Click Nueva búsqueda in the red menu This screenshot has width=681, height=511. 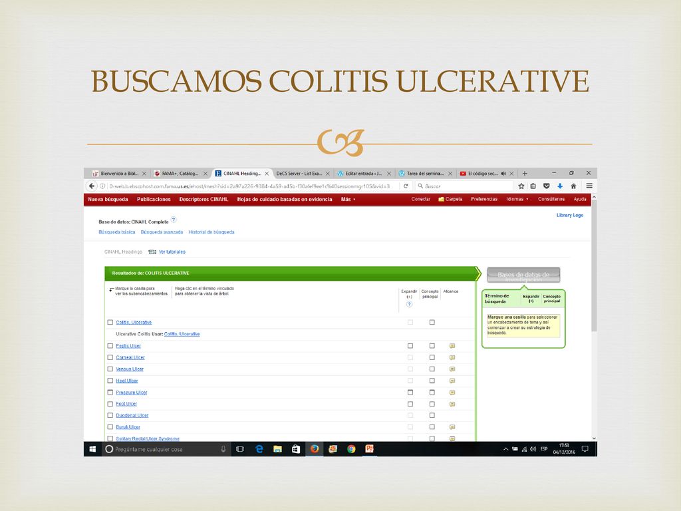pos(108,200)
